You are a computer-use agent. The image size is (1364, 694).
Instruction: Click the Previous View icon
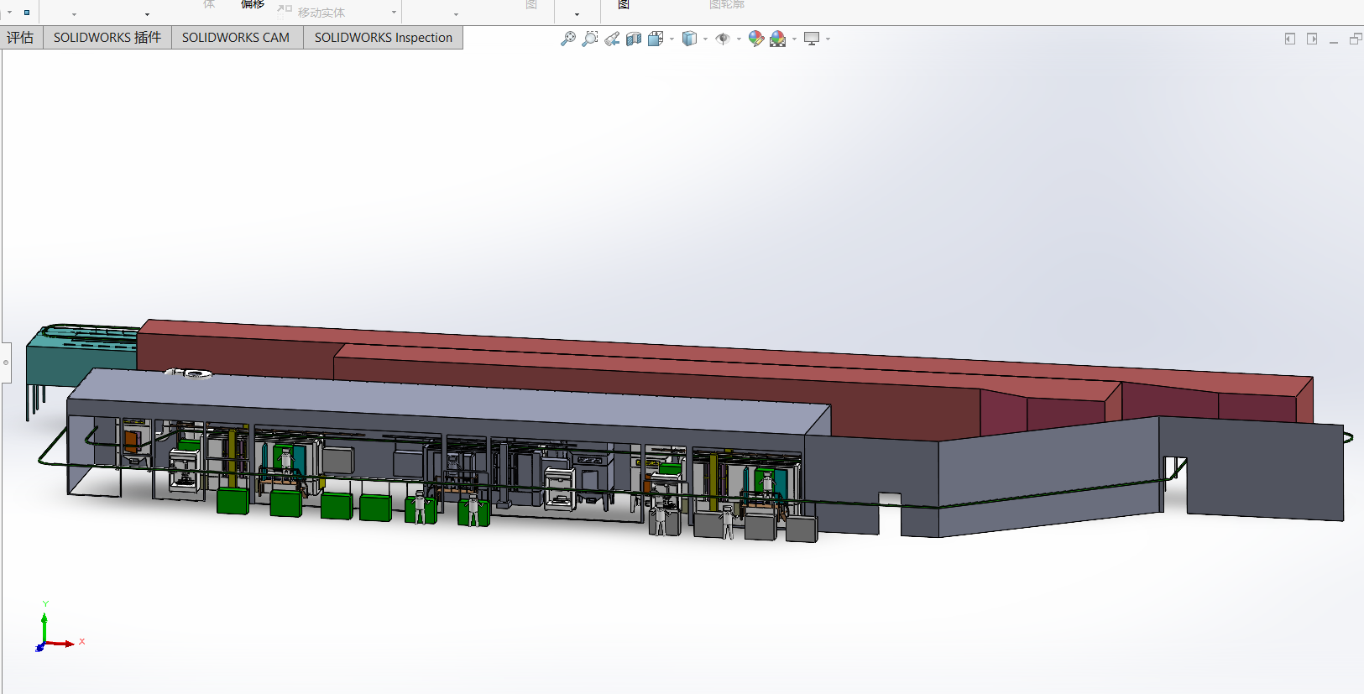pos(612,39)
